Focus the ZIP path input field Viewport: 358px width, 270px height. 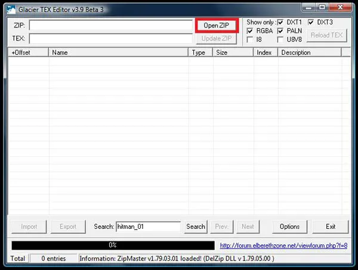[x=111, y=25]
